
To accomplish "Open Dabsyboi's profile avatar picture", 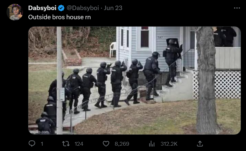I will tap(15, 12).
